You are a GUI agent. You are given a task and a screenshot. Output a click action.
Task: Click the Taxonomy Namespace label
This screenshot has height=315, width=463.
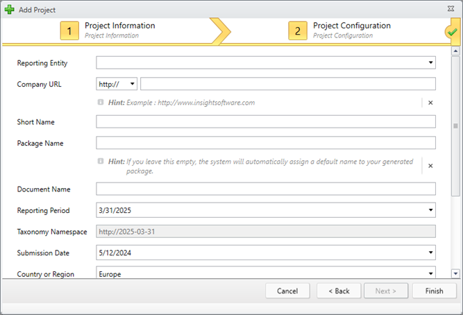[52, 232]
